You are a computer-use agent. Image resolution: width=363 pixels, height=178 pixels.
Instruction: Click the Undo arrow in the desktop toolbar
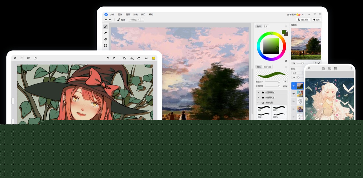click(106, 20)
